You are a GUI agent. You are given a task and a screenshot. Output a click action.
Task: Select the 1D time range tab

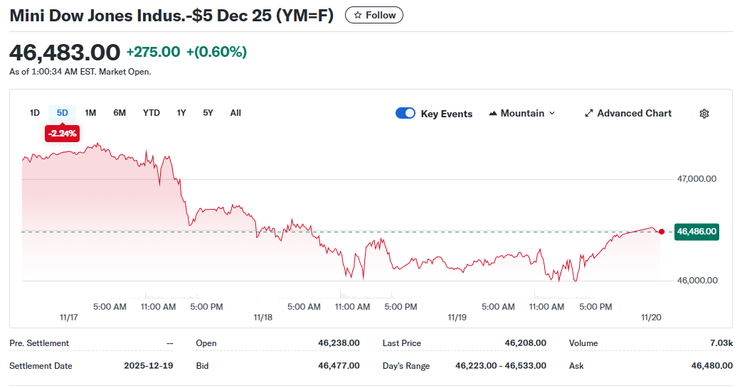click(34, 113)
